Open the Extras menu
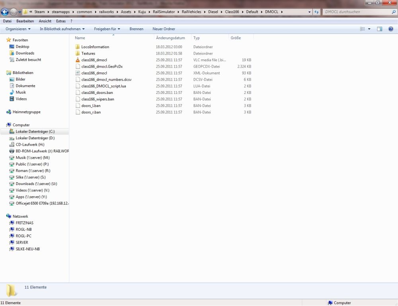This screenshot has width=398, height=306. pos(60,21)
